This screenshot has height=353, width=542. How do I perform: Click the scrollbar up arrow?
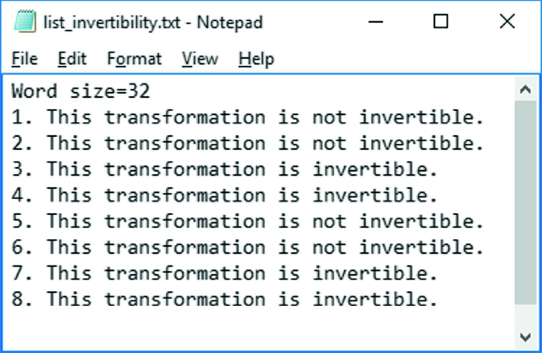click(x=525, y=90)
